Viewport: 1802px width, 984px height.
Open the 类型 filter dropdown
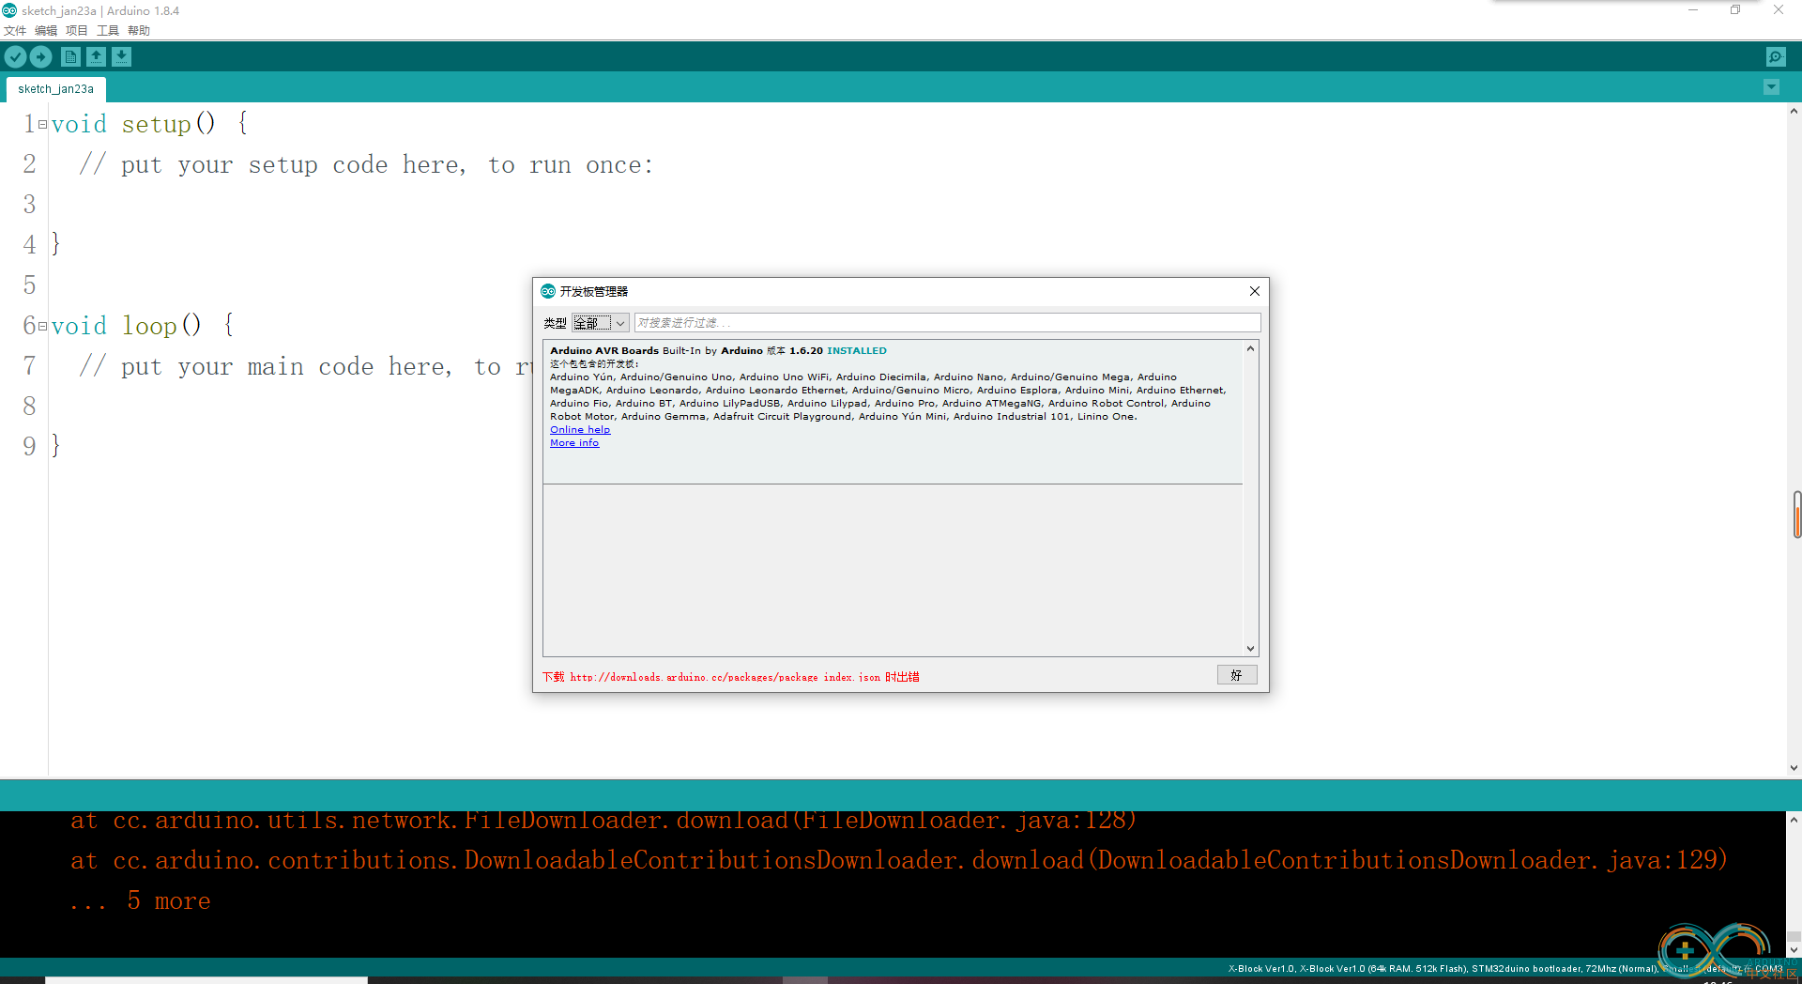point(600,323)
